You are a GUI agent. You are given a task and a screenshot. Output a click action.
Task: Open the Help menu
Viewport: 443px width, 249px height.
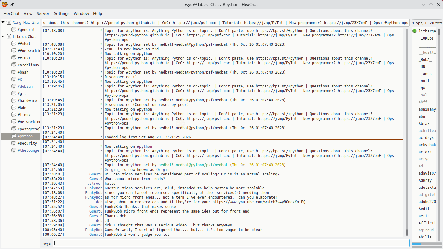coord(97,13)
